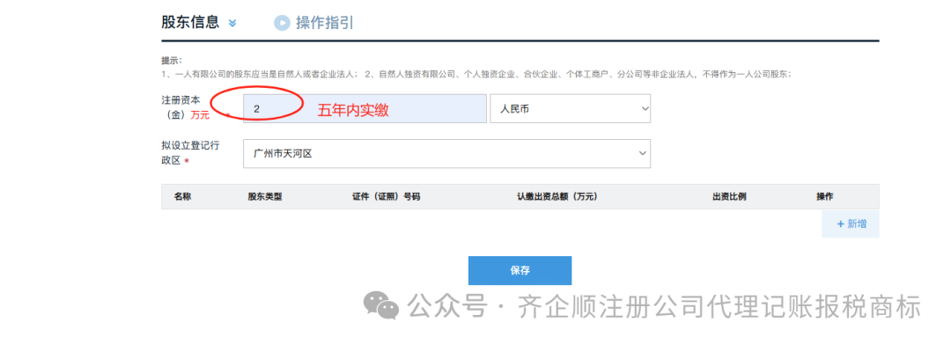Open the 操作指引 guide link
Viewport: 951px width, 344px height.
[324, 23]
